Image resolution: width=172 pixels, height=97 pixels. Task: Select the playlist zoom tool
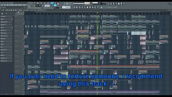[19, 10]
